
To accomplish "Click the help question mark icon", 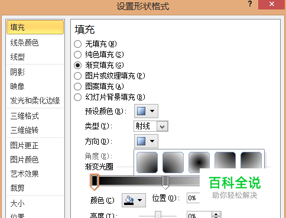I will (250, 4).
